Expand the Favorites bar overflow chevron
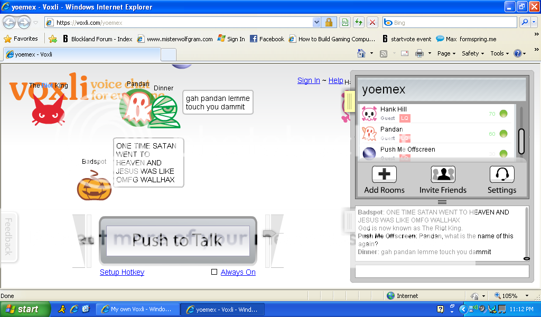The image size is (541, 317). click(537, 34)
